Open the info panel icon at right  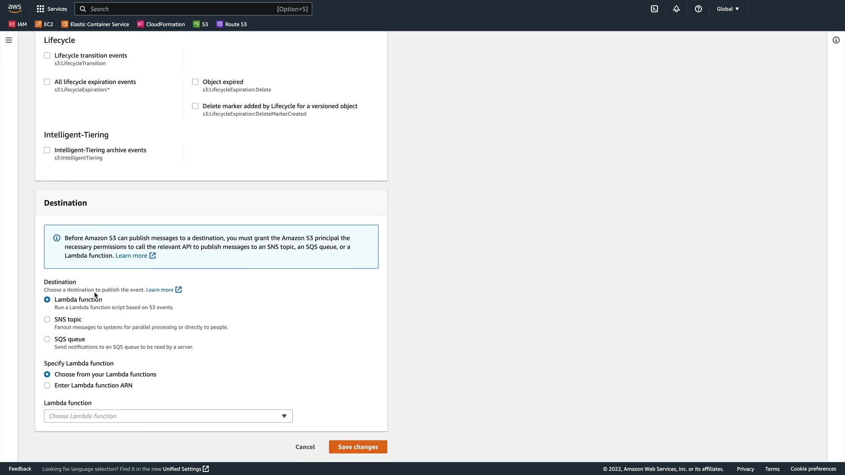836,40
